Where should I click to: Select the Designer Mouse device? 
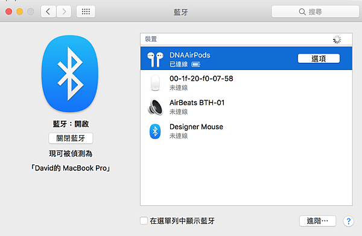tap(246, 131)
